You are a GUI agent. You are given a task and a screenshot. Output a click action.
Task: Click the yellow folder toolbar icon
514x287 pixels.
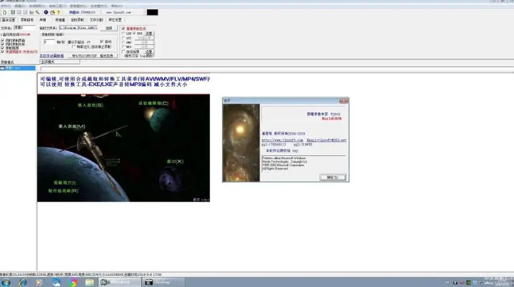pos(53,12)
